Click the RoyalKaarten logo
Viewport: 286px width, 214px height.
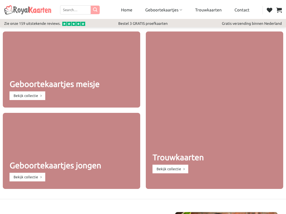pos(28,10)
